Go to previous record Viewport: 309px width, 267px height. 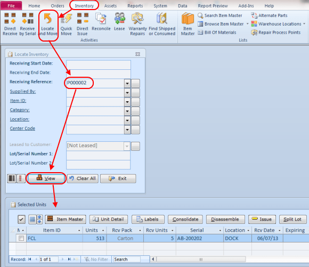(x=36, y=259)
